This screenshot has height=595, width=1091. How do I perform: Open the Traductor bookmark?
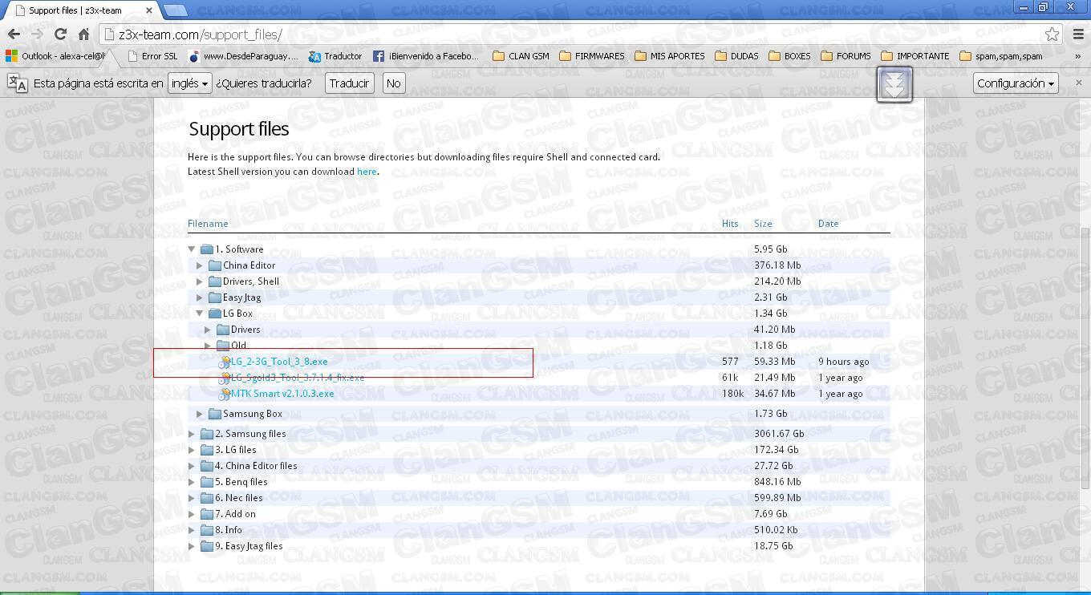pos(335,56)
